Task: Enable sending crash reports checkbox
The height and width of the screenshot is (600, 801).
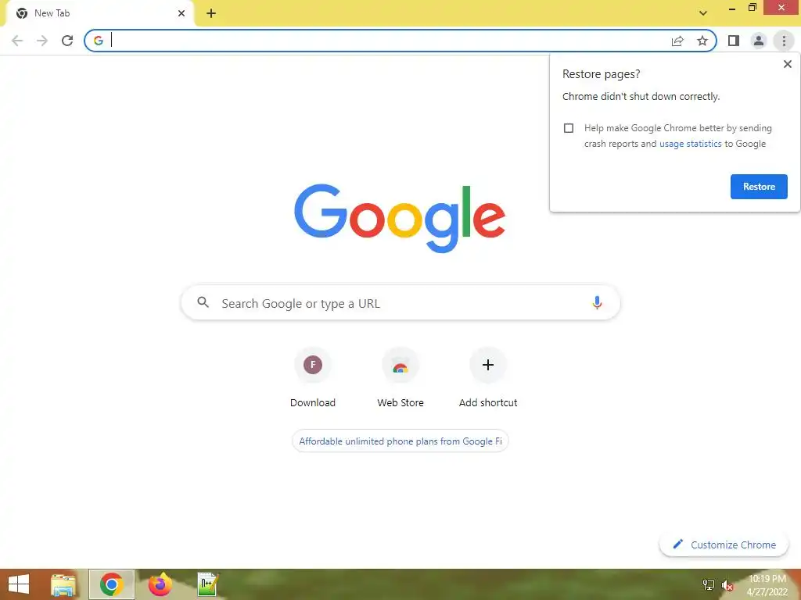Action: (x=569, y=128)
